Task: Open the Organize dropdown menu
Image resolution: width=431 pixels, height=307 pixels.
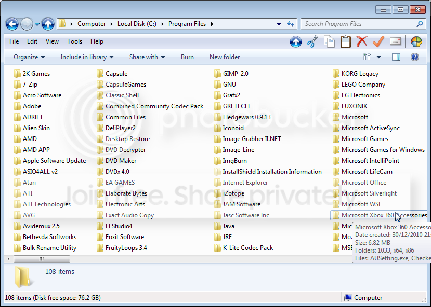Action: pos(29,57)
